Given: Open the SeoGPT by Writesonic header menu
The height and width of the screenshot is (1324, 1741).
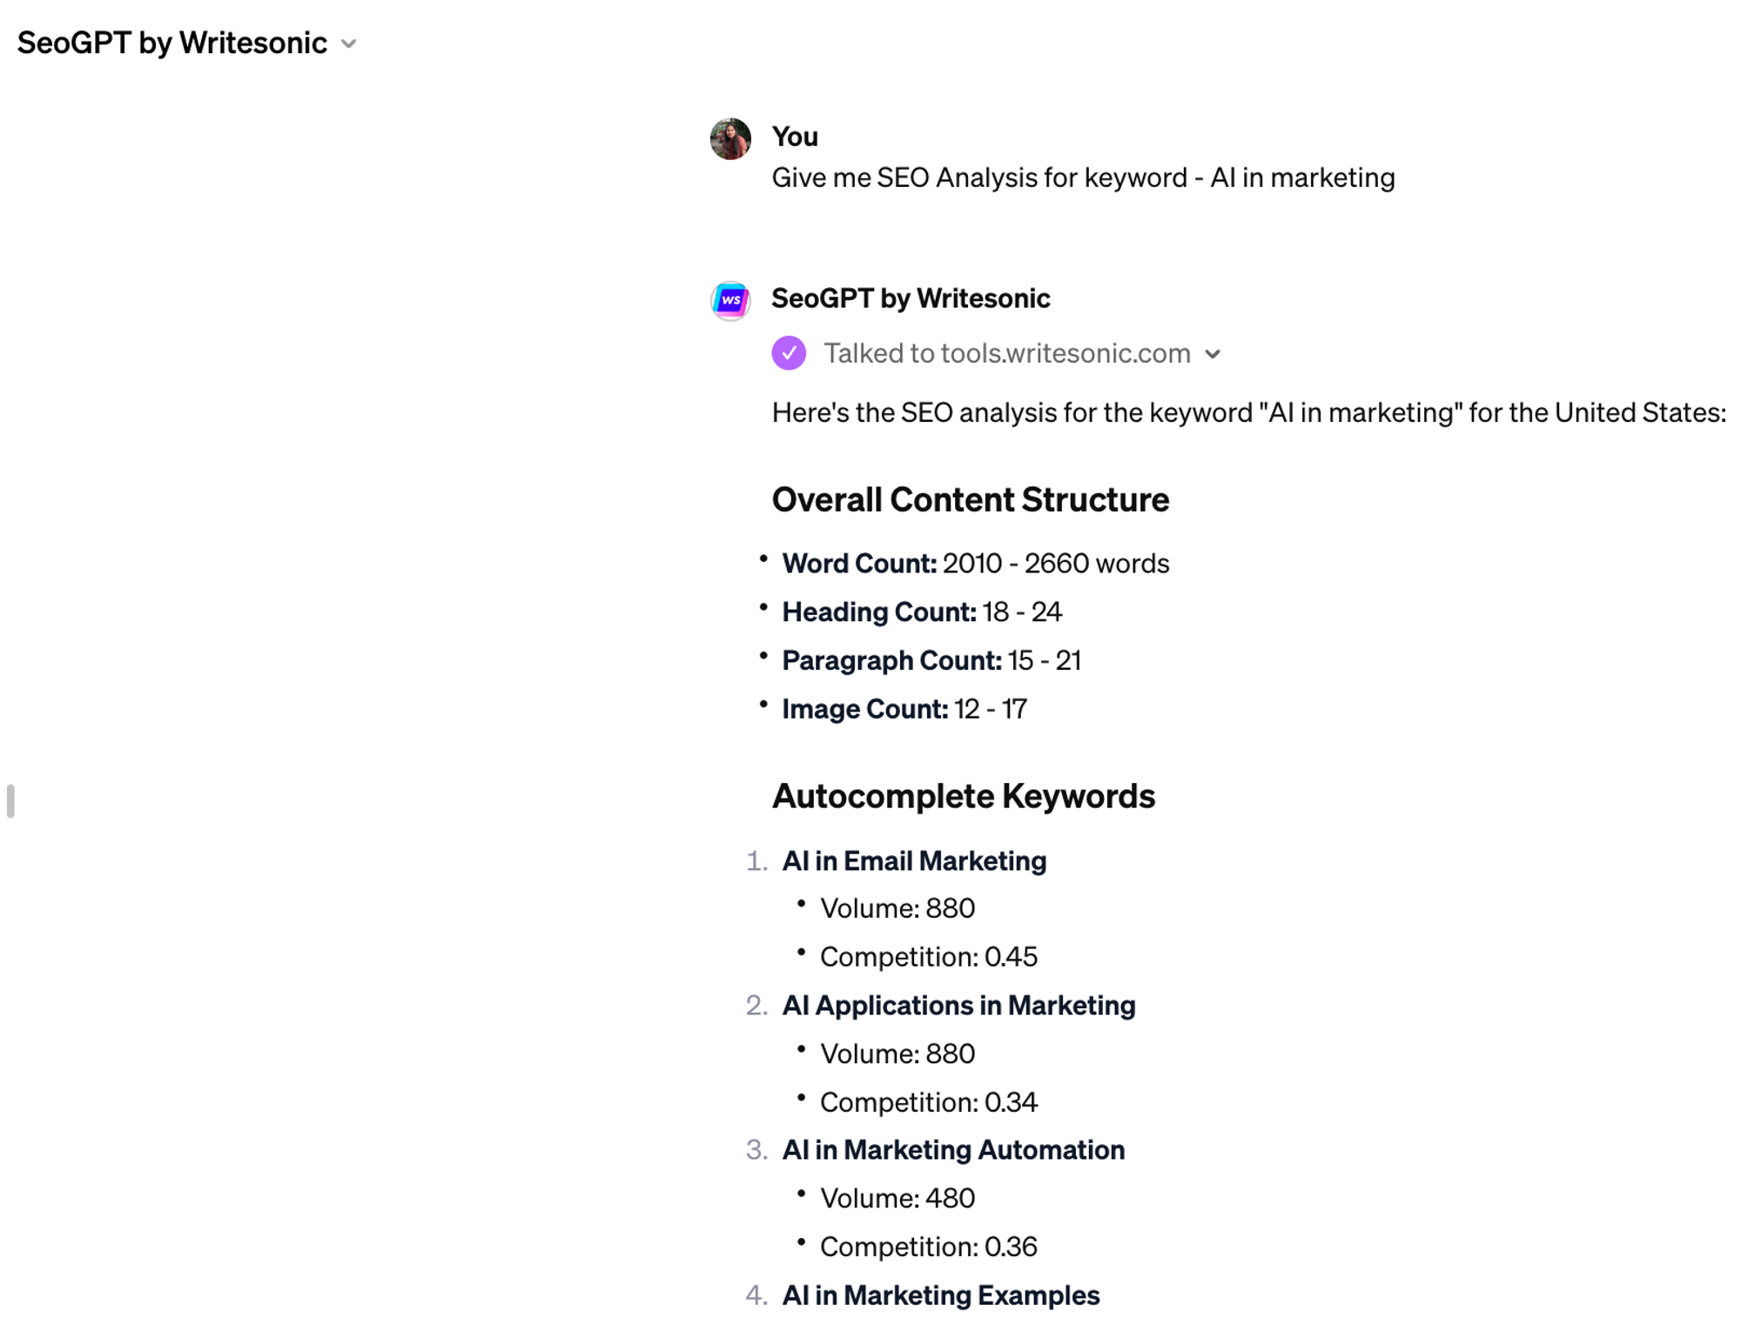Looking at the screenshot, I should click(172, 43).
